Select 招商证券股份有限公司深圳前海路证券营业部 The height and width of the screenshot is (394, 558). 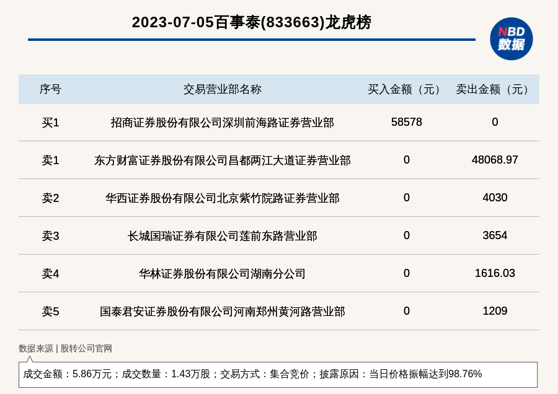(x=223, y=123)
